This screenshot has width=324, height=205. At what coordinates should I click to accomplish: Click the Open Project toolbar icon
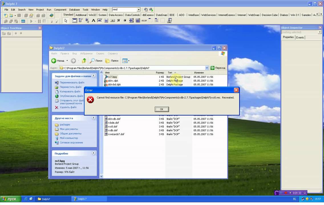click(x=31, y=15)
